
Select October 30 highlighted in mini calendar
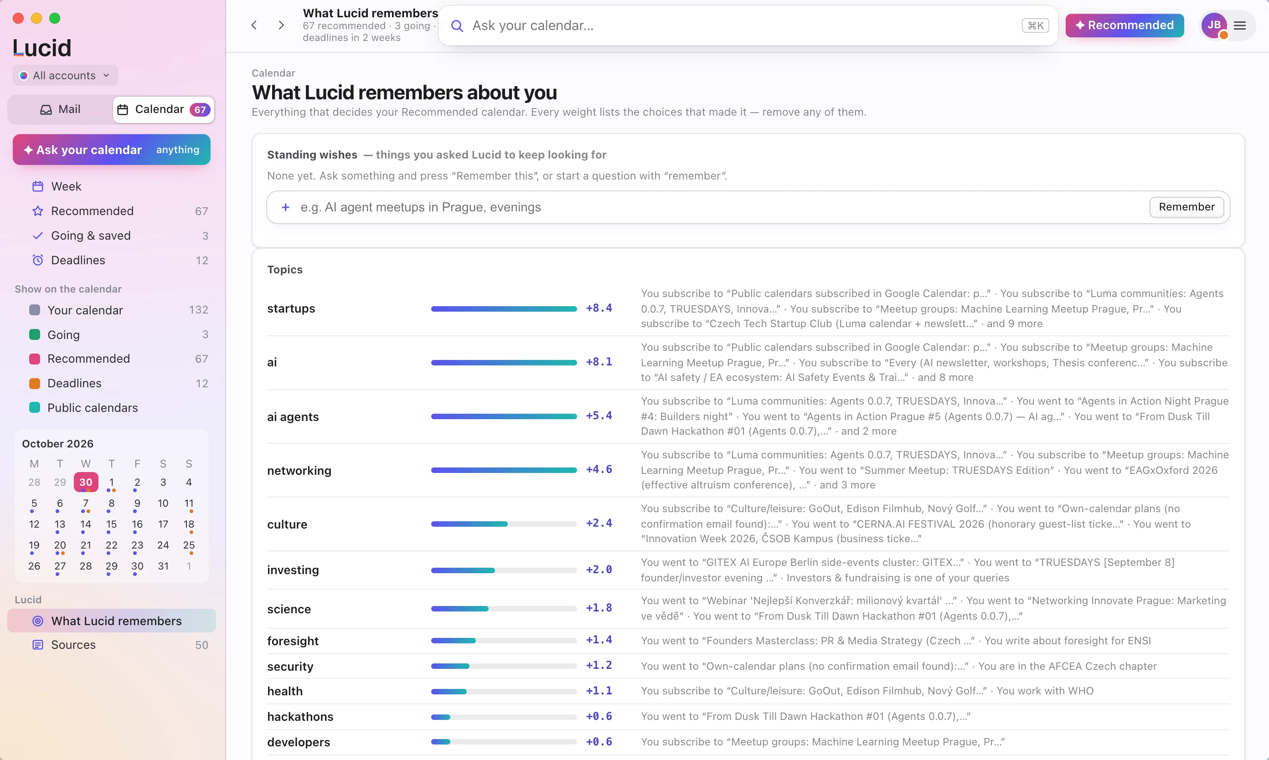(86, 483)
